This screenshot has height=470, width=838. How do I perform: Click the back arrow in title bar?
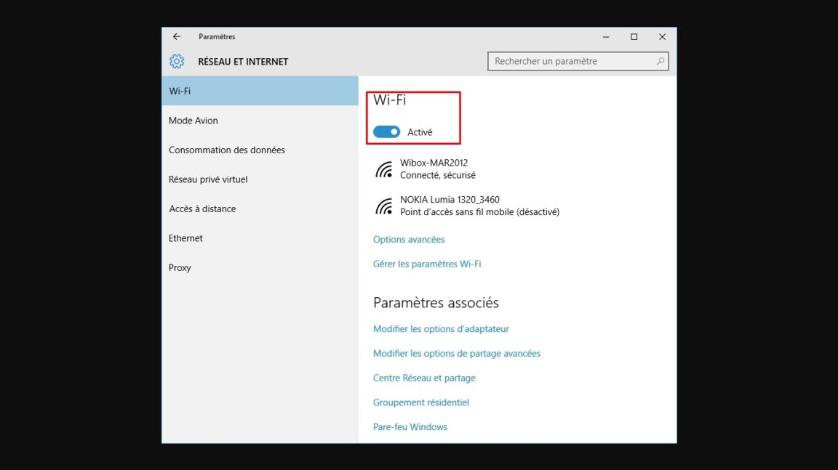[x=176, y=37]
